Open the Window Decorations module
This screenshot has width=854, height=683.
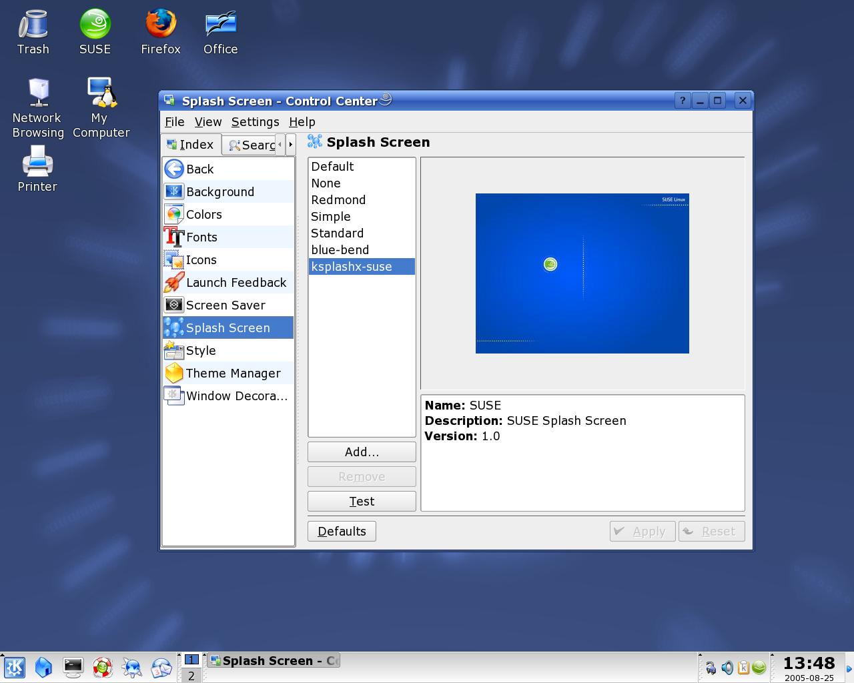tap(228, 396)
